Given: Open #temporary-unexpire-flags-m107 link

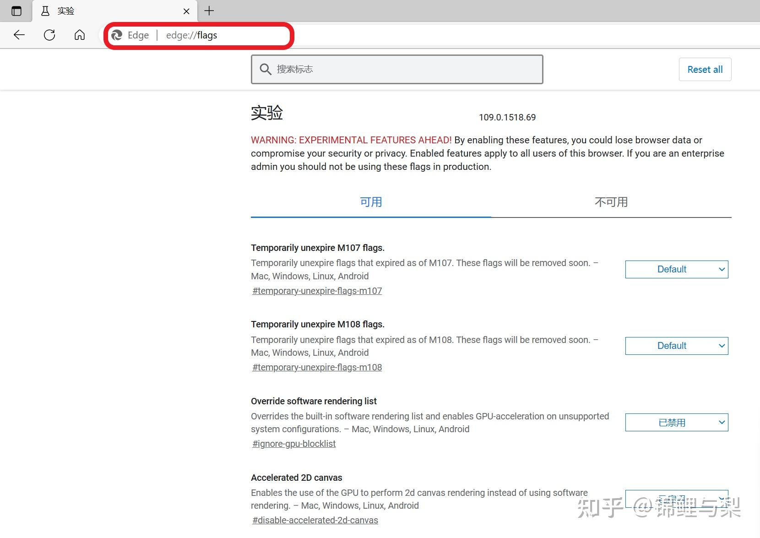Looking at the screenshot, I should pyautogui.click(x=317, y=291).
